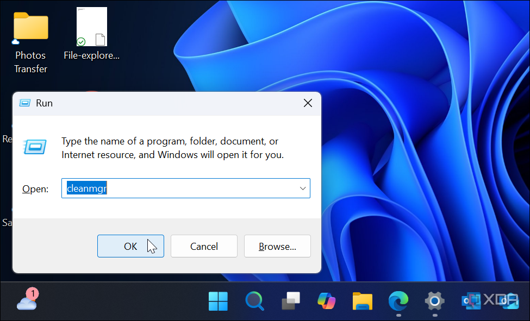Click the Browse... button
This screenshot has width=530, height=321.
tap(277, 247)
